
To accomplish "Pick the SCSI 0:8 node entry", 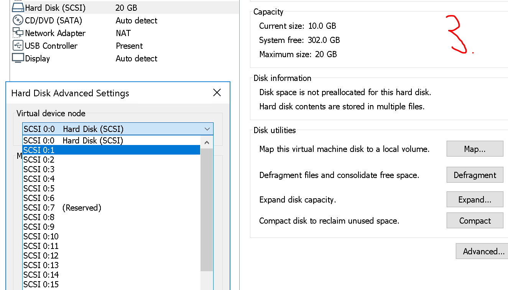I will [111, 217].
